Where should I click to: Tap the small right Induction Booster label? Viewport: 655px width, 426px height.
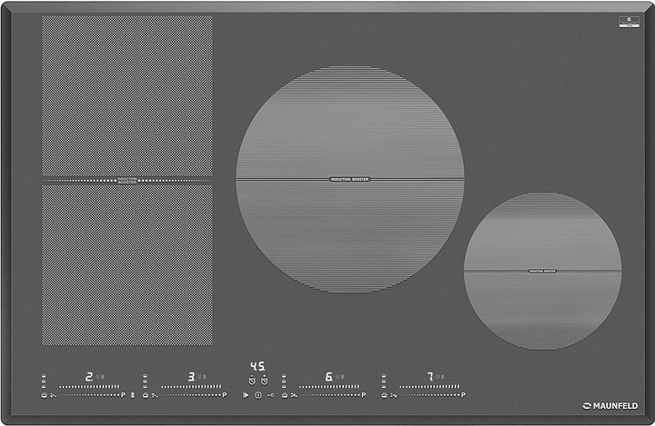542,271
